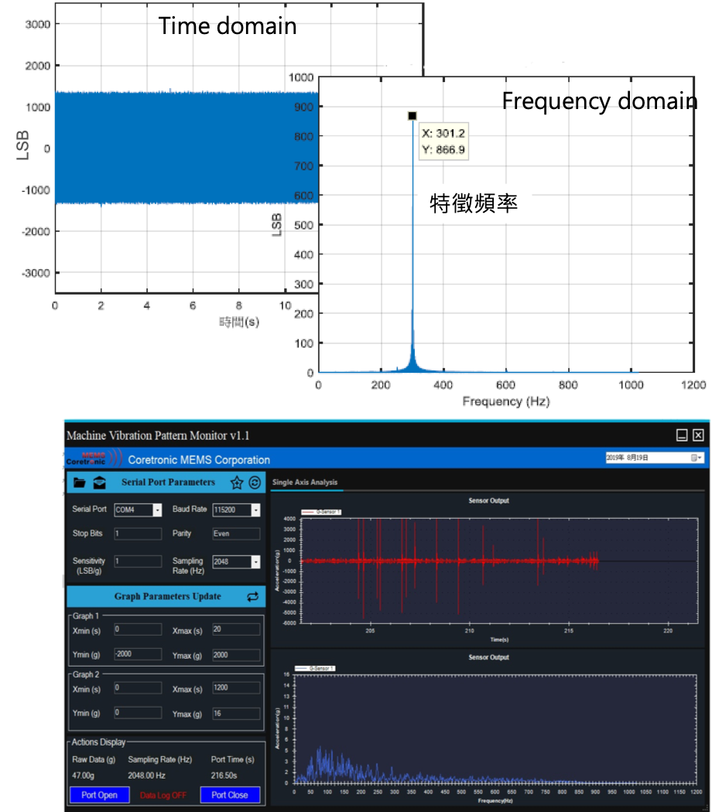Click the Port Open button

[100, 795]
